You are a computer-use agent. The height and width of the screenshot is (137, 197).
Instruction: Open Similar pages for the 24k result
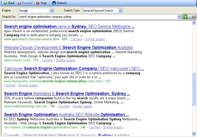[113, 127]
